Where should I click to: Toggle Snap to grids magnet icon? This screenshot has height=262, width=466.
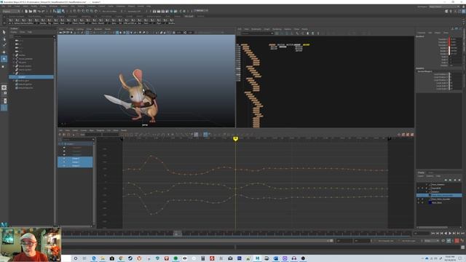[x=75, y=12]
